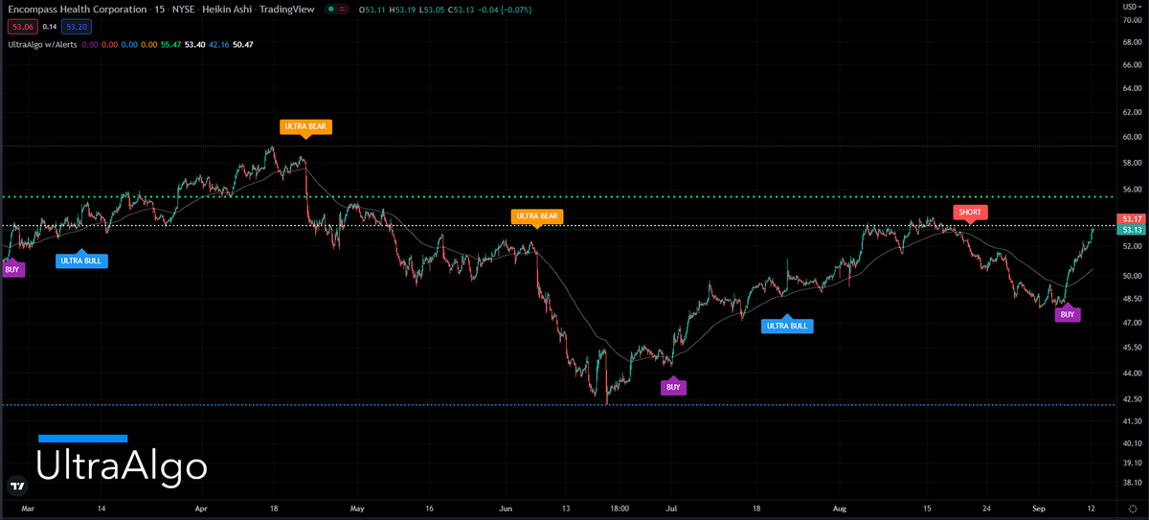
Task: Click the 0.14 spread value
Action: tap(50, 27)
